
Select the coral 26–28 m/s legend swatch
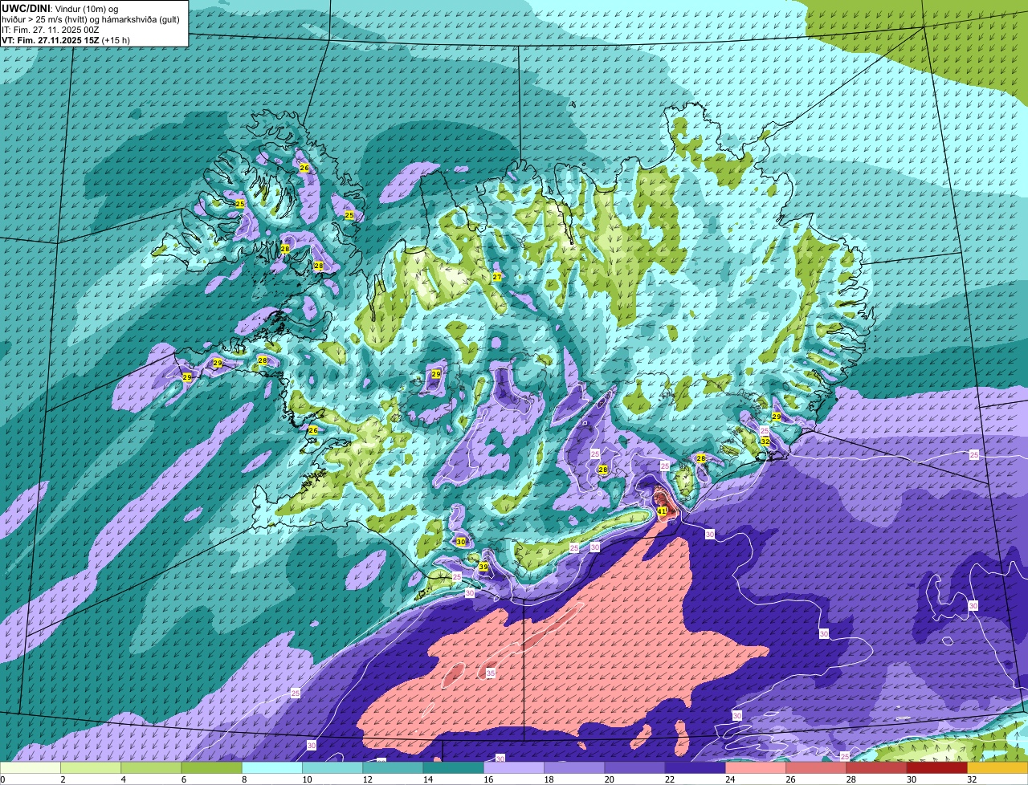coord(816,768)
